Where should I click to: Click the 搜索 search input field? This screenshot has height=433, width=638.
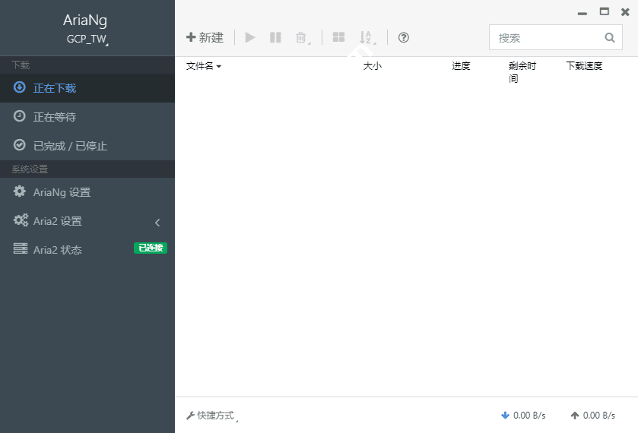(546, 37)
